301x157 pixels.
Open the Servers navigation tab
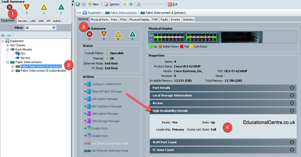coord(22,21)
